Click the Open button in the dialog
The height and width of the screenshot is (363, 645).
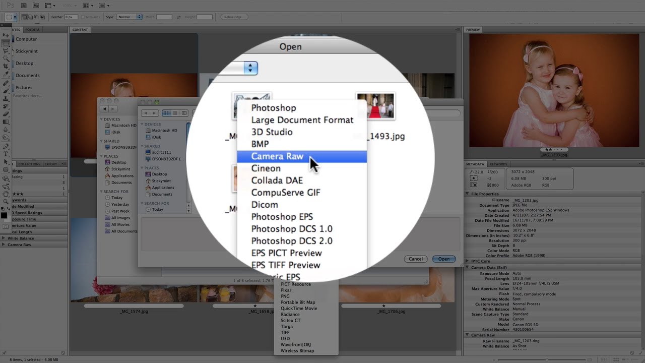point(444,259)
